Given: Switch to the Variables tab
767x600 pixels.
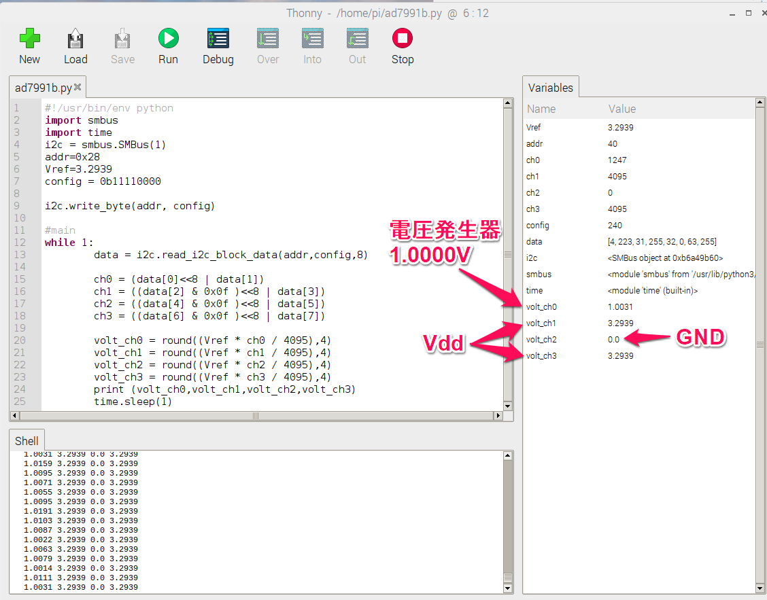Looking at the screenshot, I should [x=550, y=88].
